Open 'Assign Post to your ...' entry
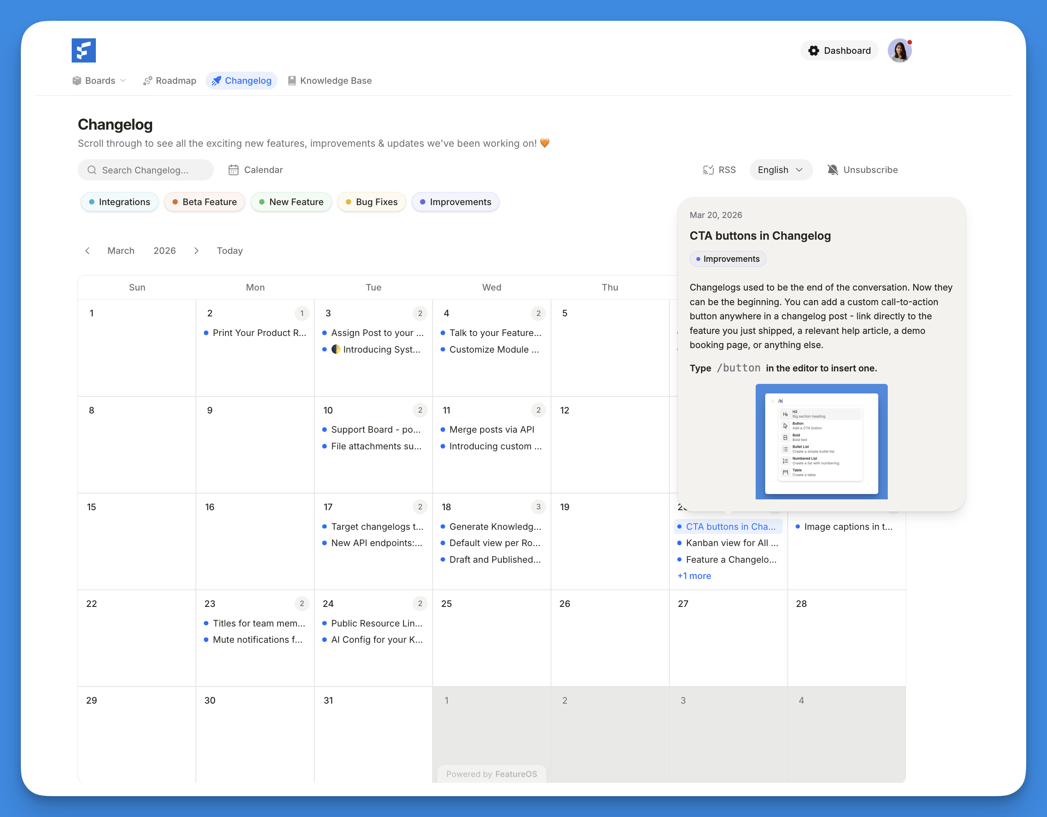The height and width of the screenshot is (817, 1047). tap(373, 333)
